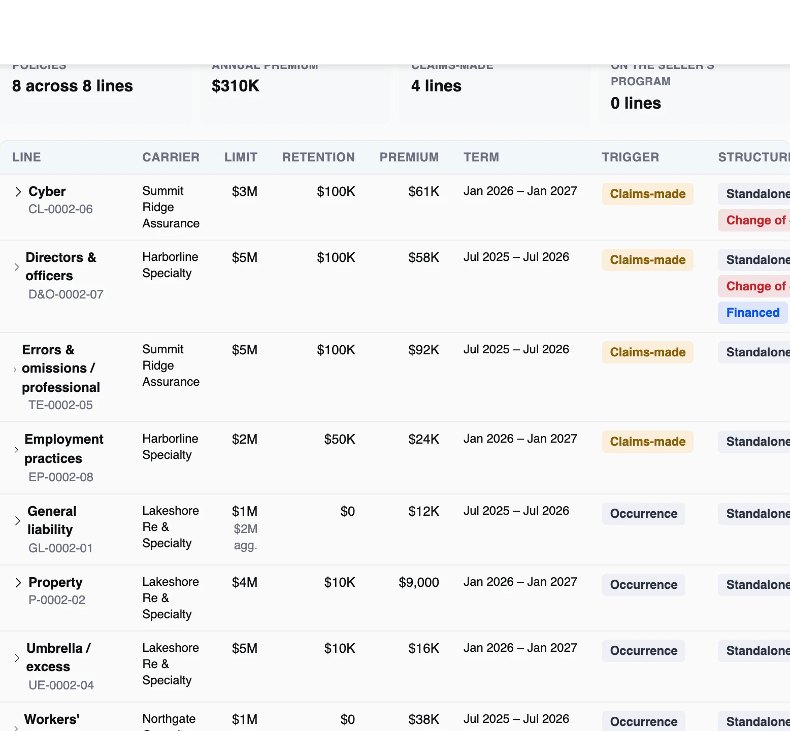This screenshot has height=731, width=790.
Task: Click Occurrence badge on General liability row
Action: pyautogui.click(x=644, y=514)
